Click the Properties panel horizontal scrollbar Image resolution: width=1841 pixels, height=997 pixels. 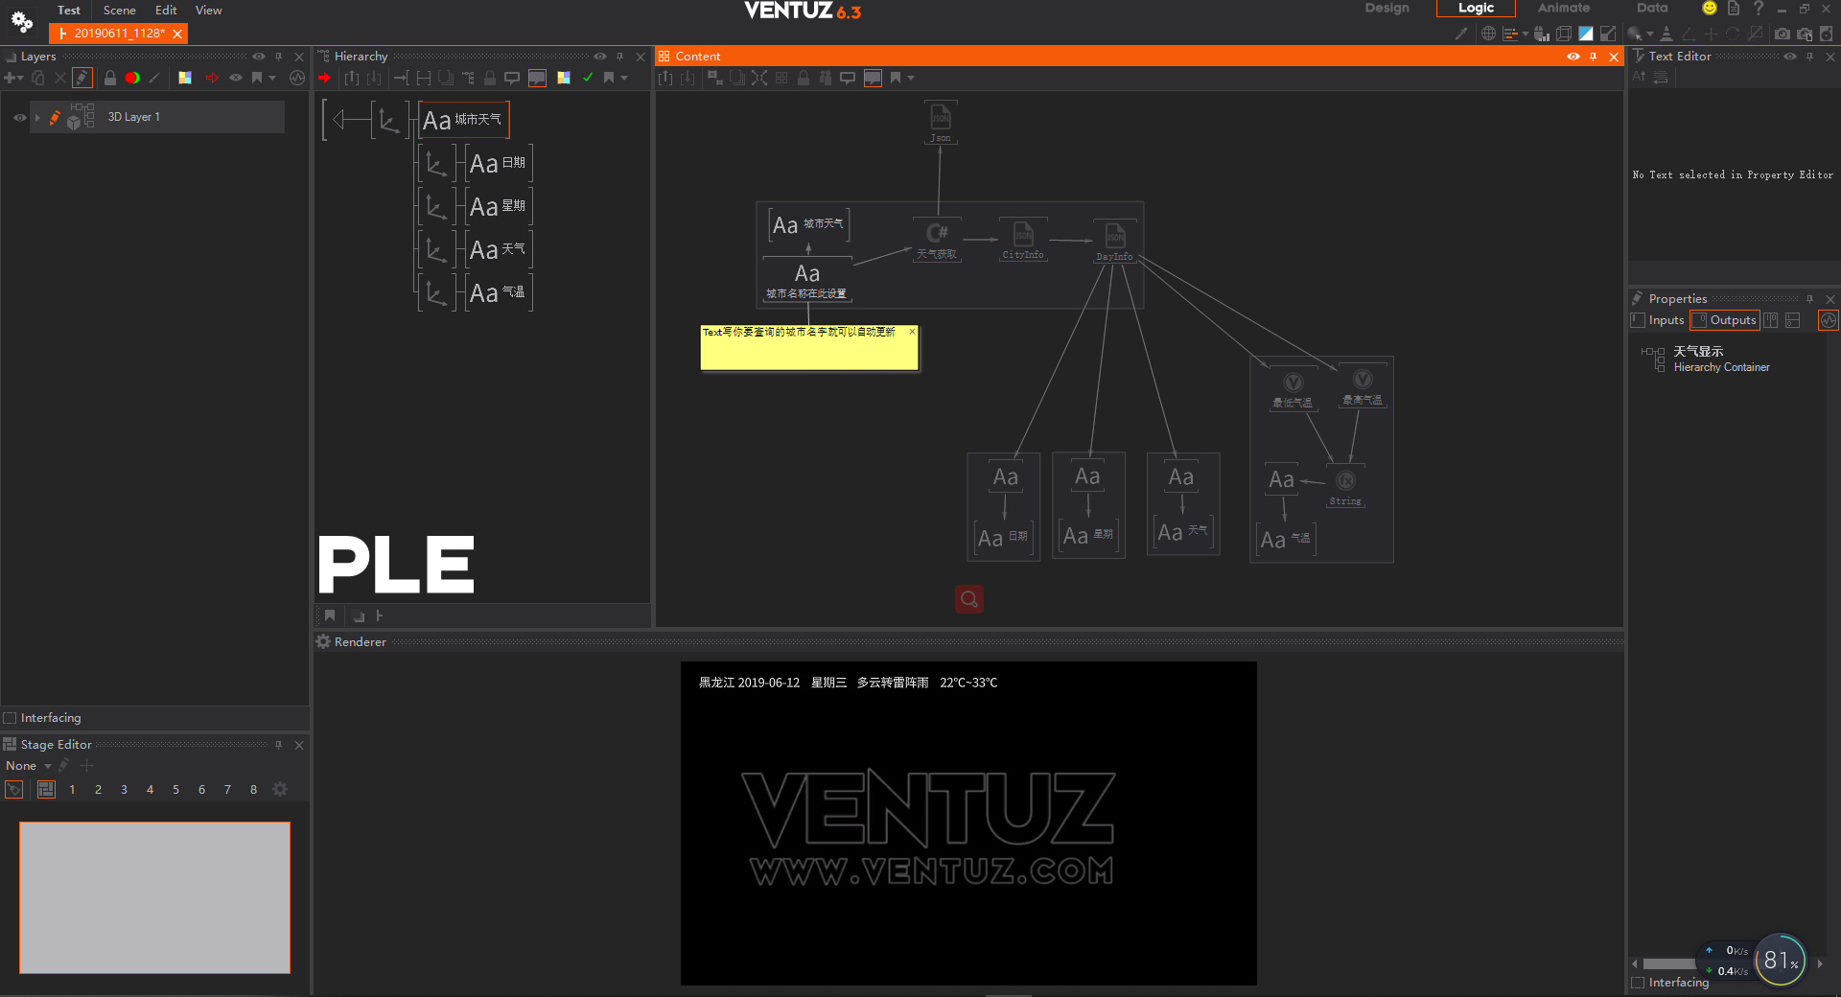[1670, 963]
